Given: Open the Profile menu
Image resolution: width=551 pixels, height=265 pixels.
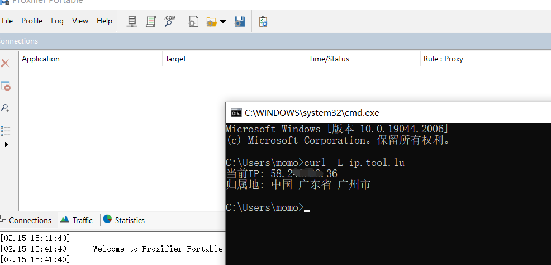Looking at the screenshot, I should pos(32,21).
